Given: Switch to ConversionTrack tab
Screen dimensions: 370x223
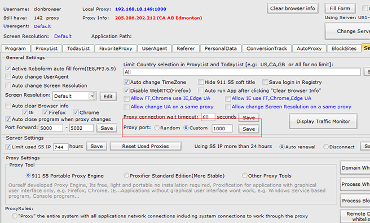Looking at the screenshot, I should coord(267,48).
